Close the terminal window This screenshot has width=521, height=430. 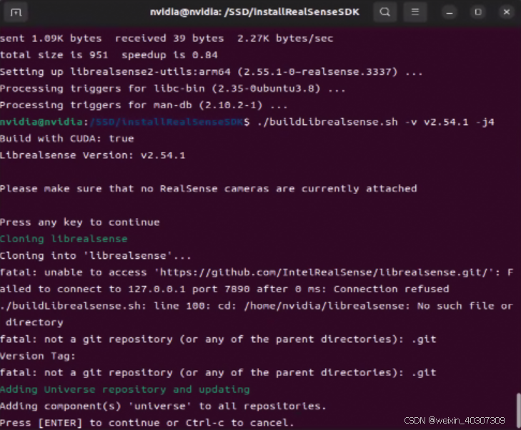[x=507, y=13]
